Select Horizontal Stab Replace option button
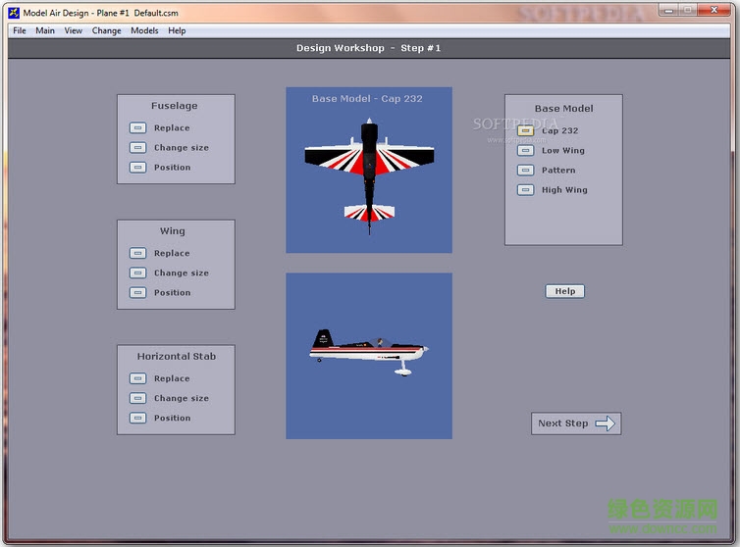This screenshot has width=740, height=547. click(x=137, y=378)
